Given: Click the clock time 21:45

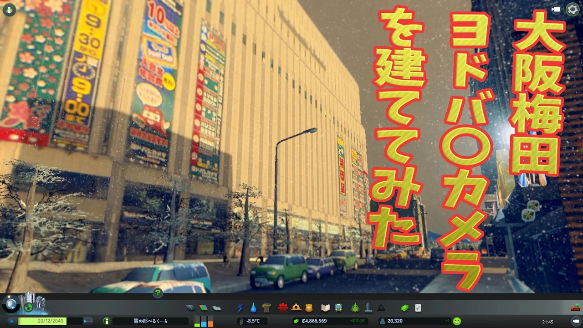Looking at the screenshot, I should coord(548,322).
